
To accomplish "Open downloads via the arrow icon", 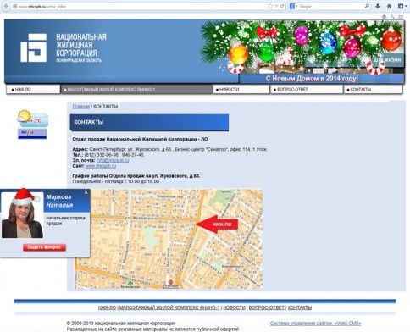I will coord(378,6).
